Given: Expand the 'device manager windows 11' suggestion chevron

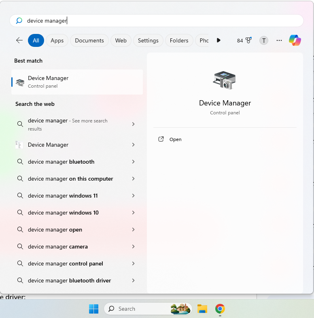Looking at the screenshot, I should 133,196.
